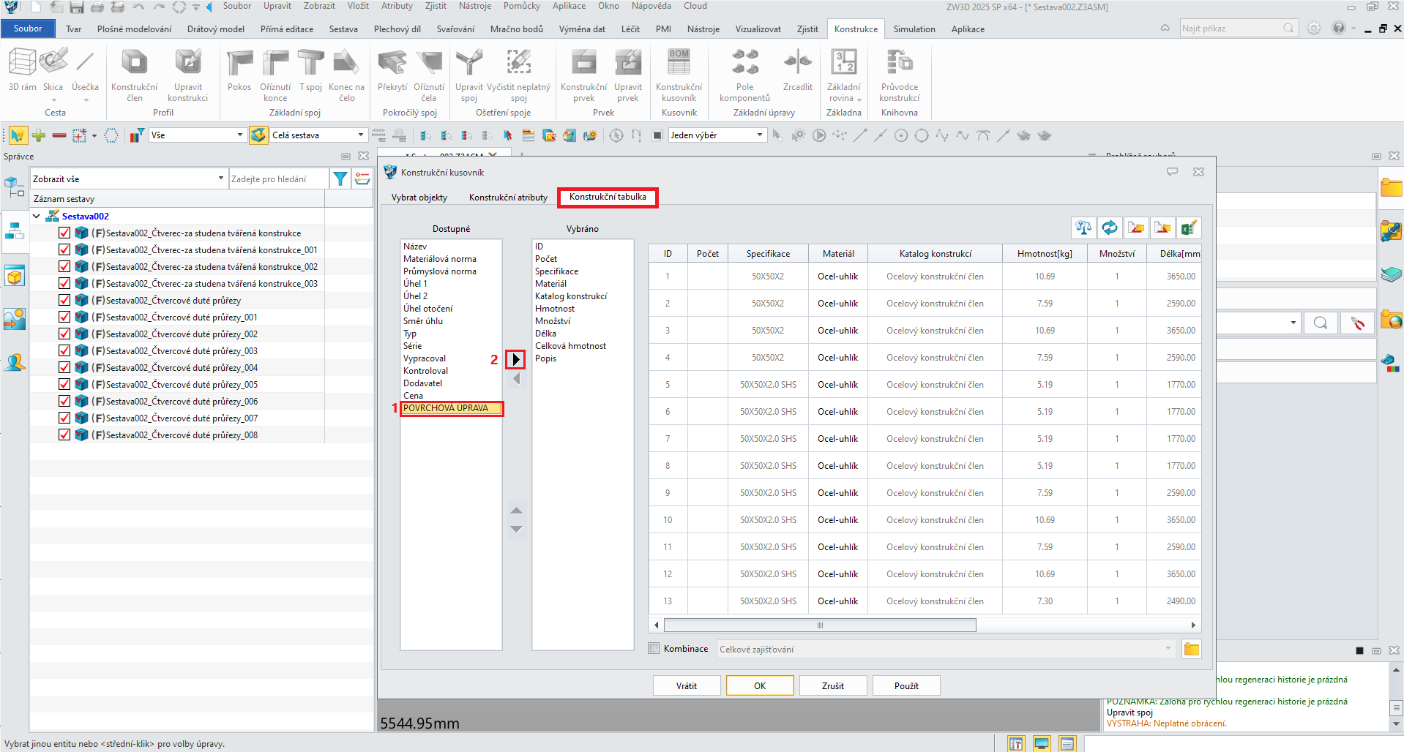The image size is (1404, 752).
Task: Click the Použít button
Action: (906, 685)
